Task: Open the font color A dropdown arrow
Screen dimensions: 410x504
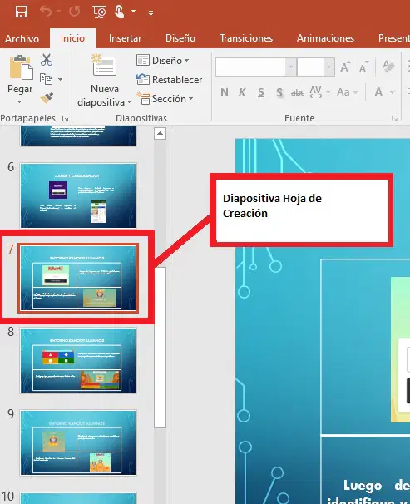Action: [x=392, y=92]
